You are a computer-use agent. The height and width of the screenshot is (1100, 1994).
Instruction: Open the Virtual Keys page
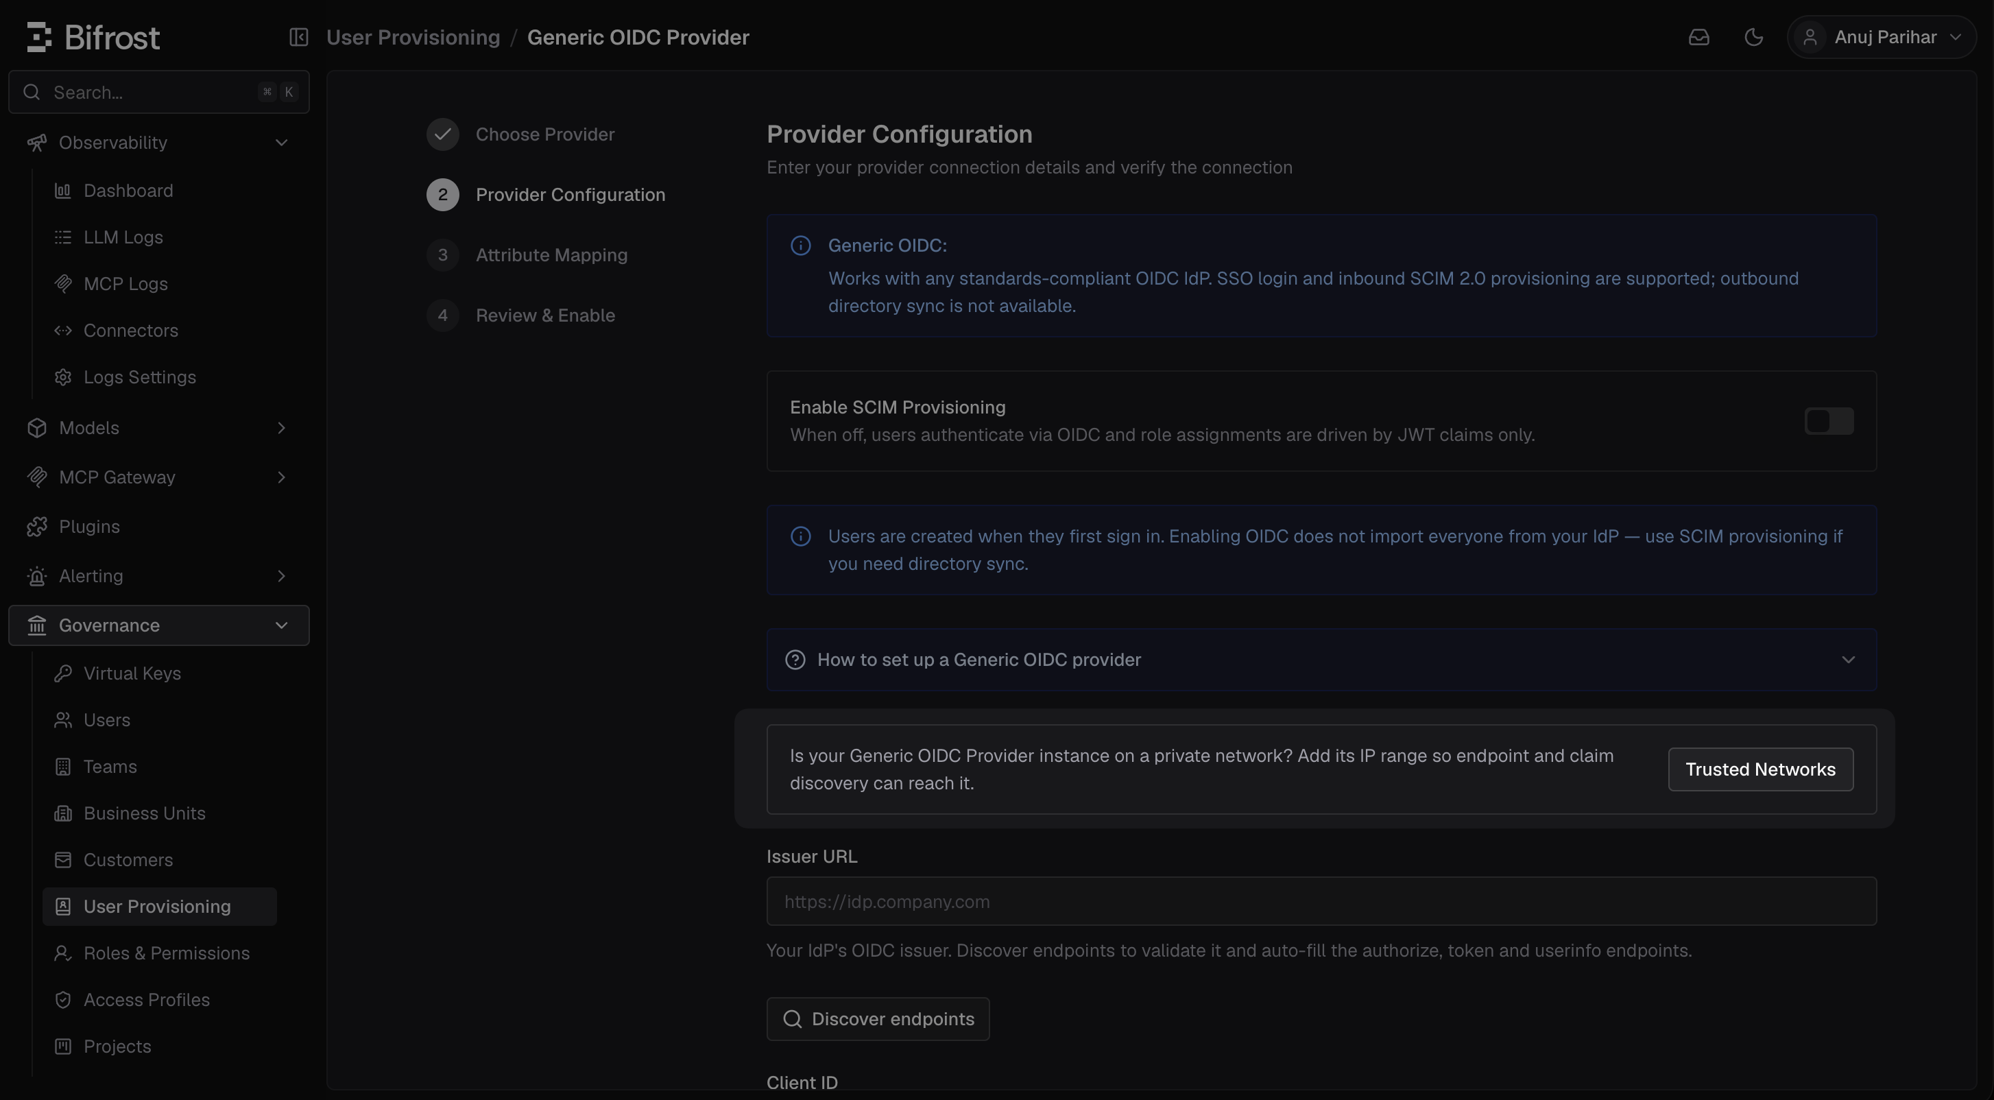click(160, 673)
